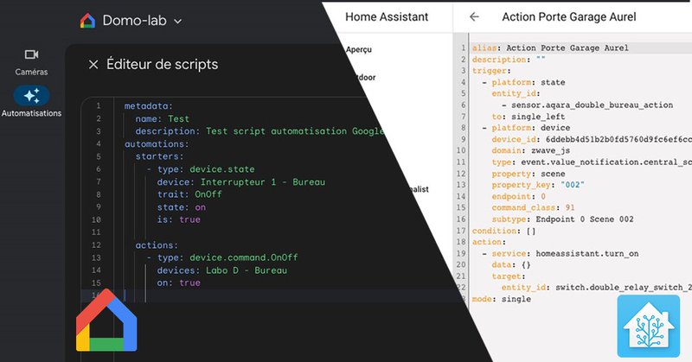Click 'device: Interrupteur 1 - Bureau' line
Image resolution: width=692 pixels, height=362 pixels.
click(241, 181)
